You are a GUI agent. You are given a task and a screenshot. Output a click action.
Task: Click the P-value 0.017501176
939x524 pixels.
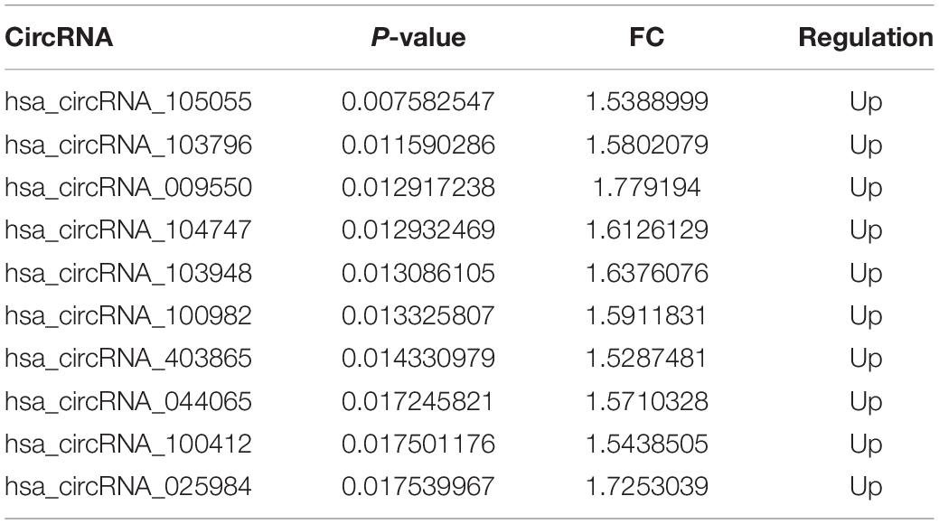[x=418, y=444]
